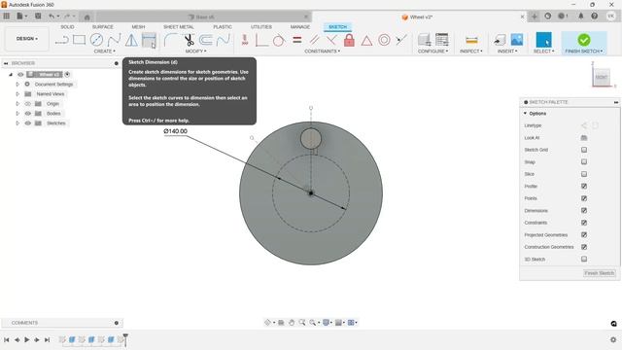Apply the Concentric constraint
Image resolution: width=622 pixels, height=350 pixels.
[x=384, y=40]
